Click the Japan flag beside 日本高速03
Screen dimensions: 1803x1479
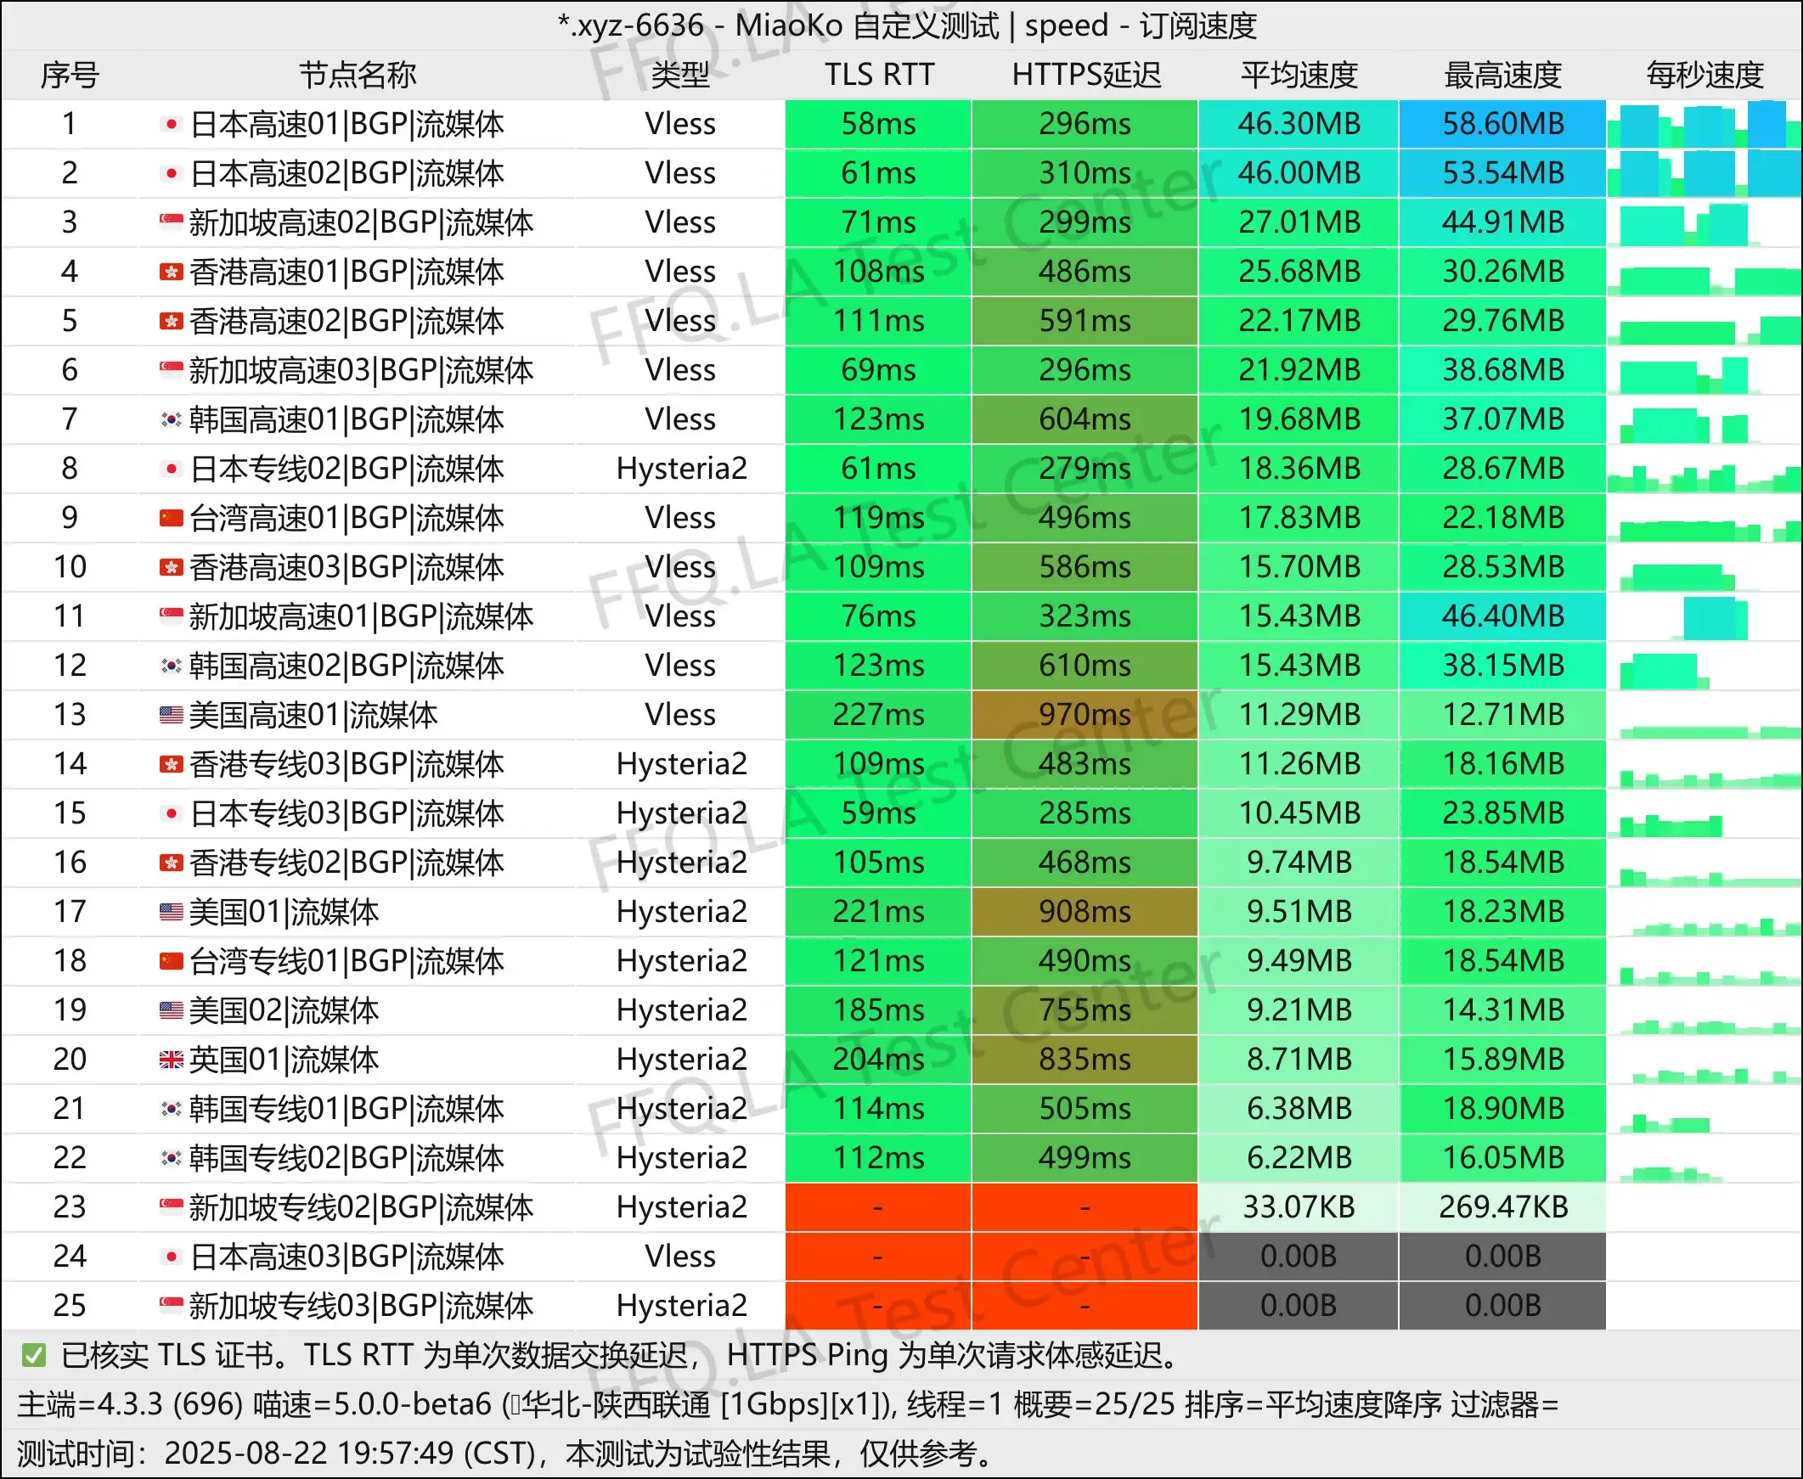coord(172,1257)
